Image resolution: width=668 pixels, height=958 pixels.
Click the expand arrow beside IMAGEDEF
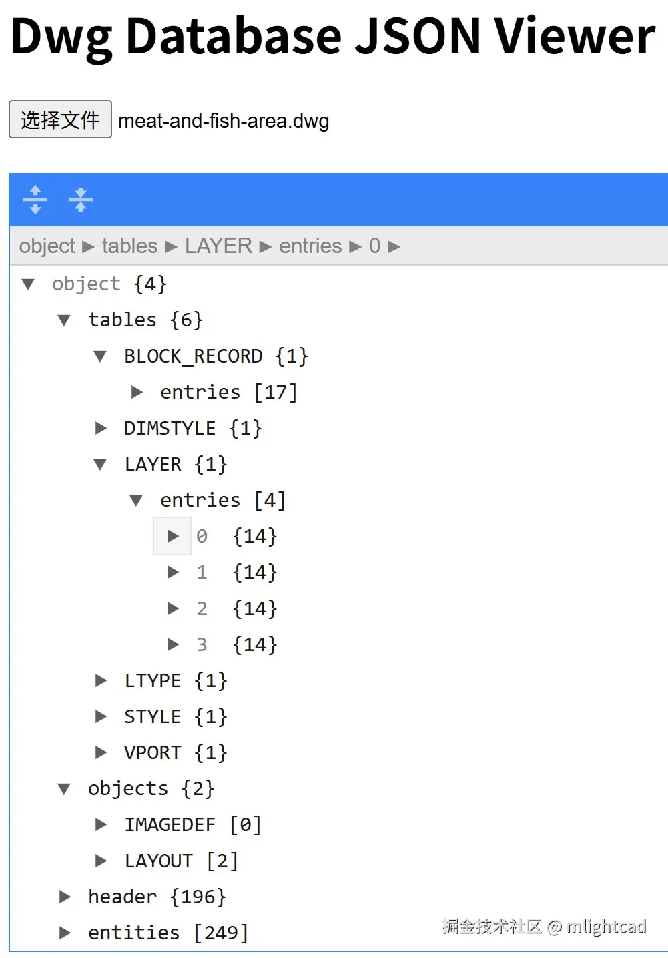pyautogui.click(x=100, y=824)
